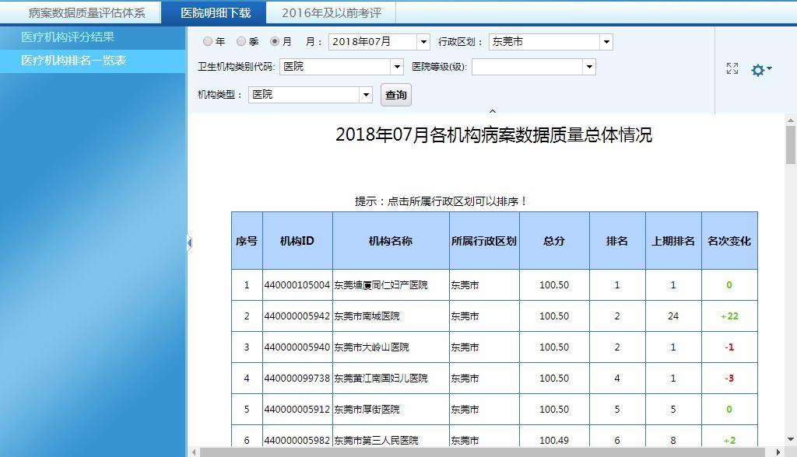Viewport: 797px width, 457px height.
Task: Open 医疗机构评分结果 in the sidebar
Action: (x=68, y=37)
